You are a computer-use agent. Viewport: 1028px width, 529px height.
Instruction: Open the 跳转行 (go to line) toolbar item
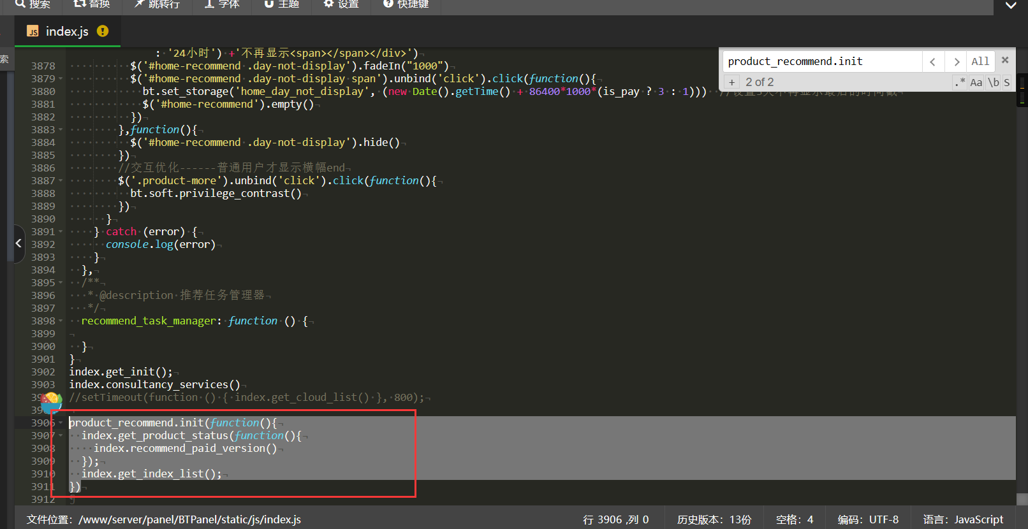[157, 4]
